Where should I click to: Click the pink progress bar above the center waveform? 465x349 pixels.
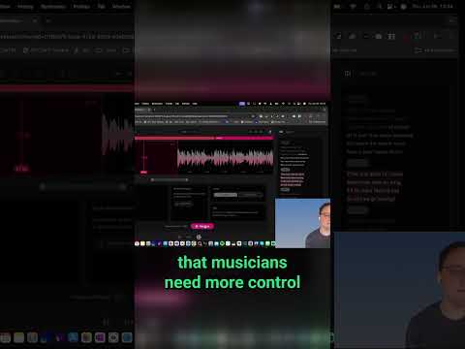[x=204, y=138]
